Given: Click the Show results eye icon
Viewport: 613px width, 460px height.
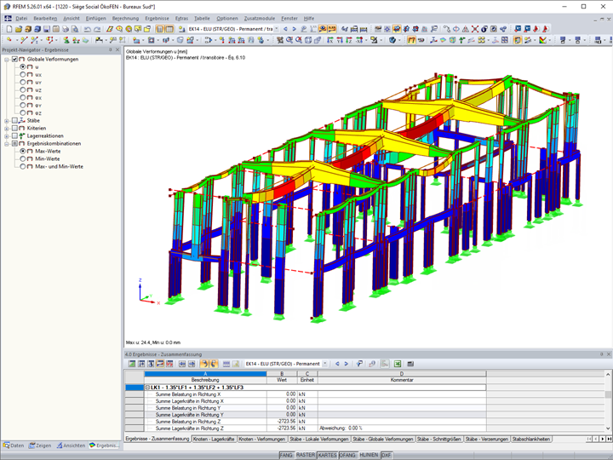Looking at the screenshot, I should click(323, 29).
